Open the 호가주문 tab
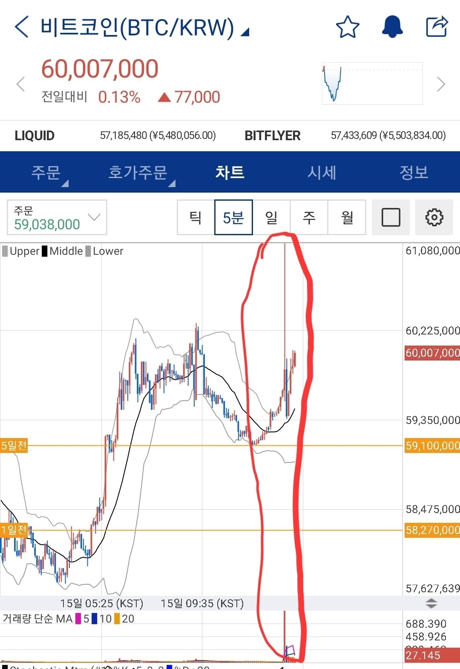This screenshot has height=669, width=460. tap(138, 172)
